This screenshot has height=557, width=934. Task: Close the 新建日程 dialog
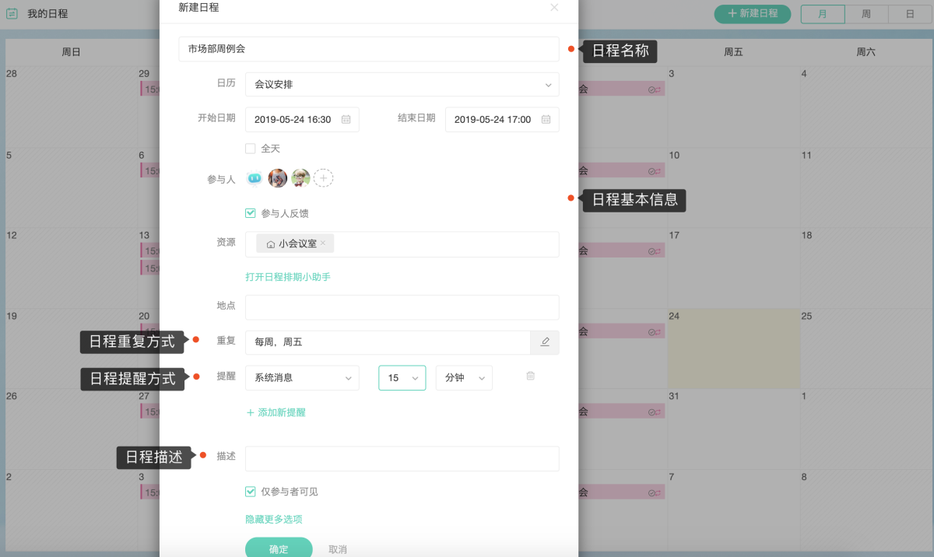point(554,8)
